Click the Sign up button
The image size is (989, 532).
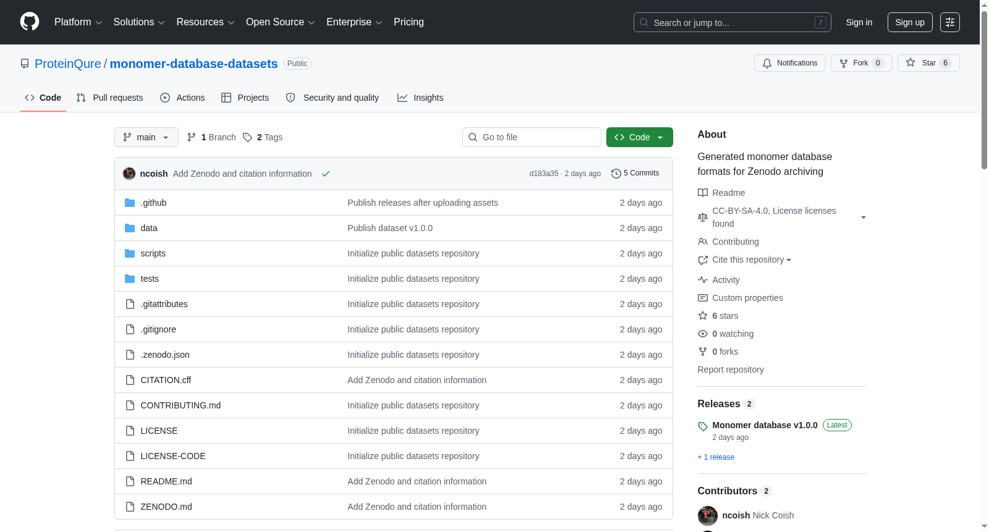tap(910, 22)
